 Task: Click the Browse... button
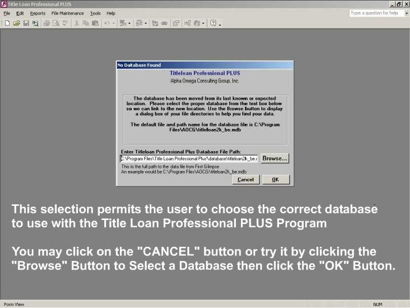275,159
